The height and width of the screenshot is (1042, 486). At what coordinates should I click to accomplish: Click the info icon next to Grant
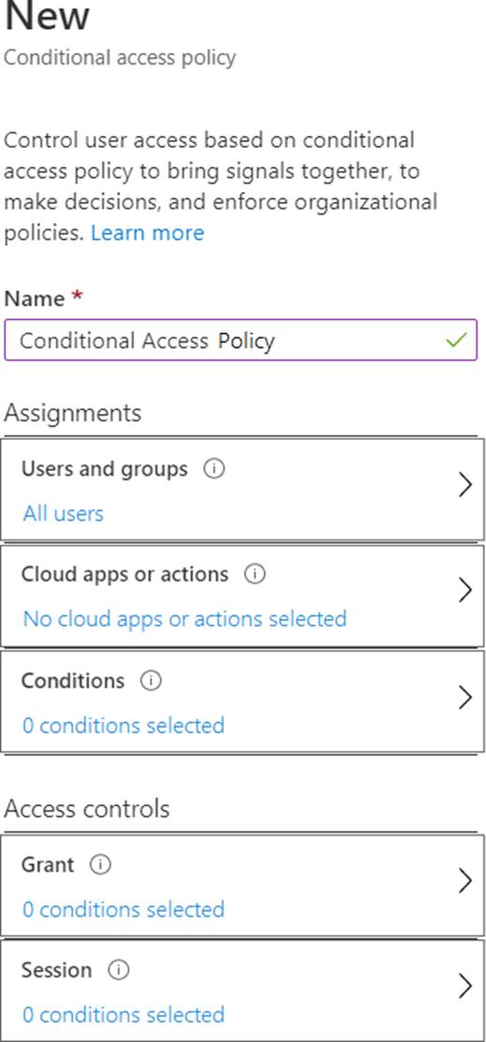pyautogui.click(x=101, y=864)
